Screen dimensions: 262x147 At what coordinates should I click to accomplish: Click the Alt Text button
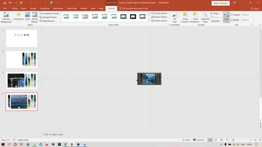click(x=175, y=17)
